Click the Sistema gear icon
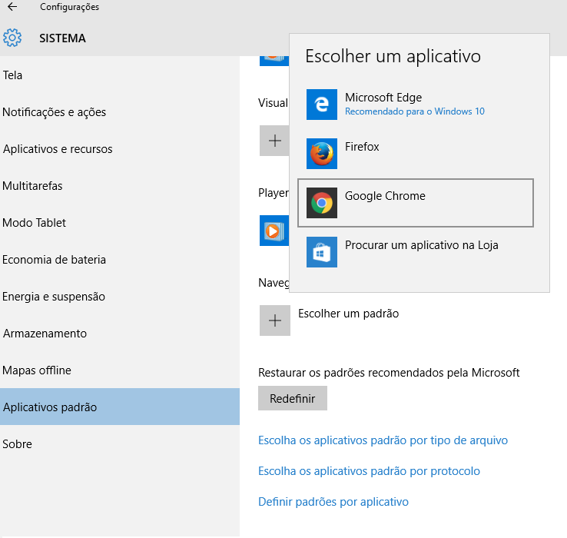Image resolution: width=567 pixels, height=538 pixels. (x=12, y=38)
